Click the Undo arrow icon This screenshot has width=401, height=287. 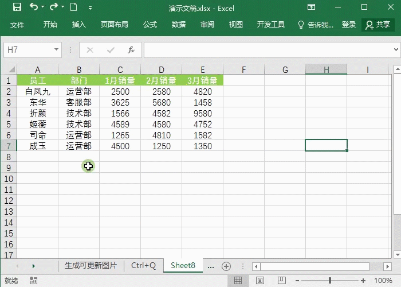pyautogui.click(x=33, y=7)
